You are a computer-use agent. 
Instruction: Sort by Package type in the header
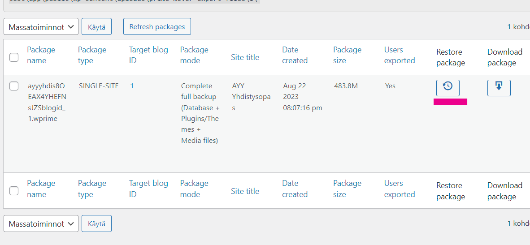click(92, 55)
